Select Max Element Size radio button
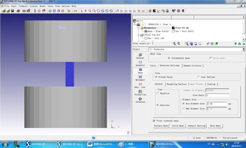 click(x=184, y=109)
